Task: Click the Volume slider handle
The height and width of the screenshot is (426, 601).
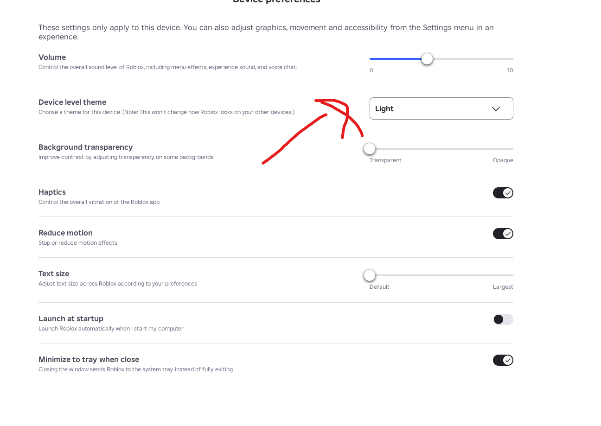Action: (427, 59)
